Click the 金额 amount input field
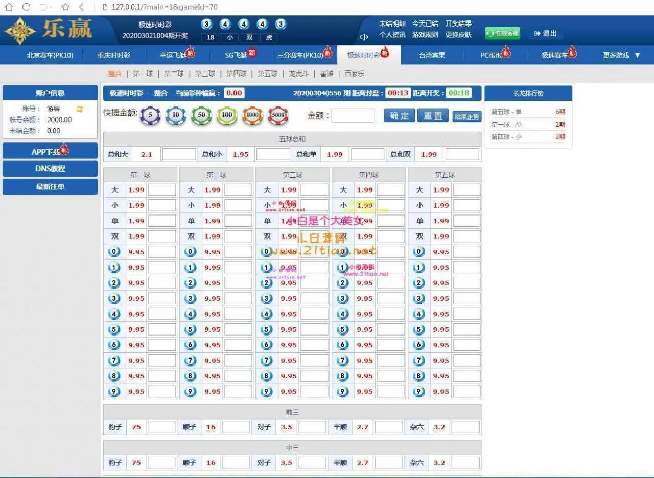The height and width of the screenshot is (478, 654). point(353,116)
